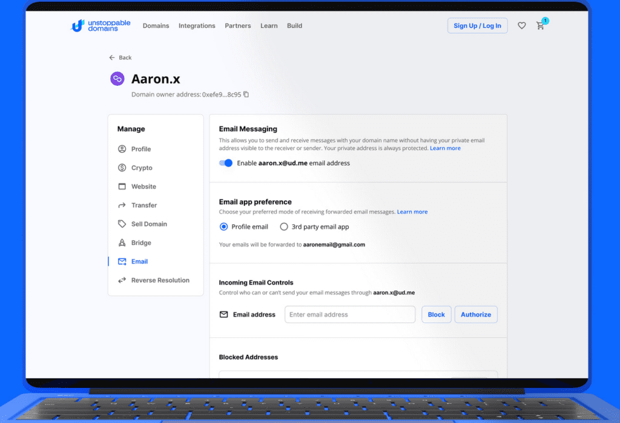Click the Back arrow
The height and width of the screenshot is (423, 620).
pyautogui.click(x=112, y=57)
